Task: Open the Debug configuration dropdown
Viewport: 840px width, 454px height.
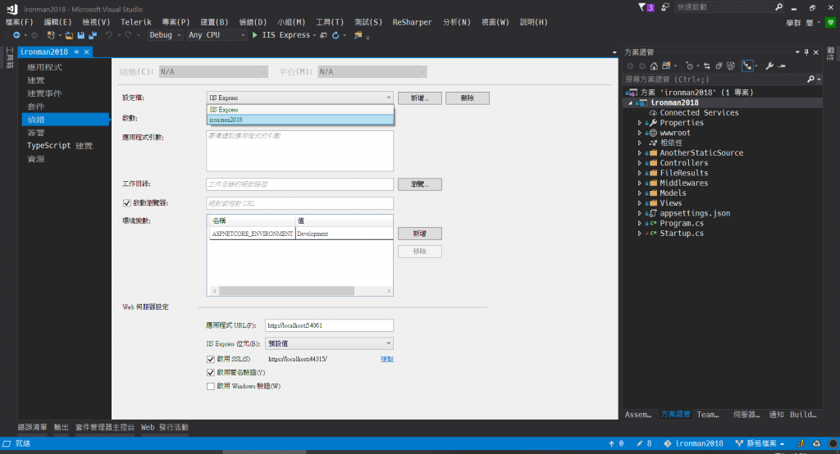Action: click(165, 35)
